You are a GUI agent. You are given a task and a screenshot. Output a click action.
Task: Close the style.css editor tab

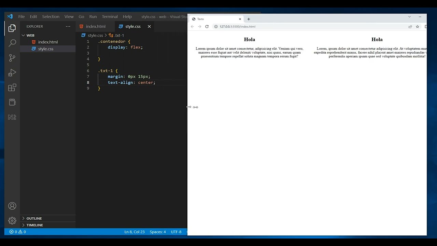tap(149, 26)
